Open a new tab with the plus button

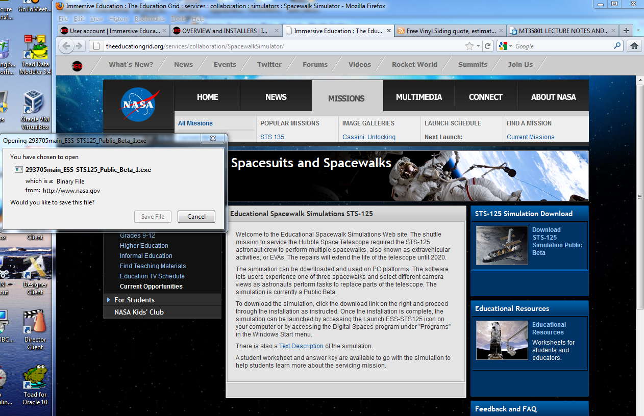point(626,30)
